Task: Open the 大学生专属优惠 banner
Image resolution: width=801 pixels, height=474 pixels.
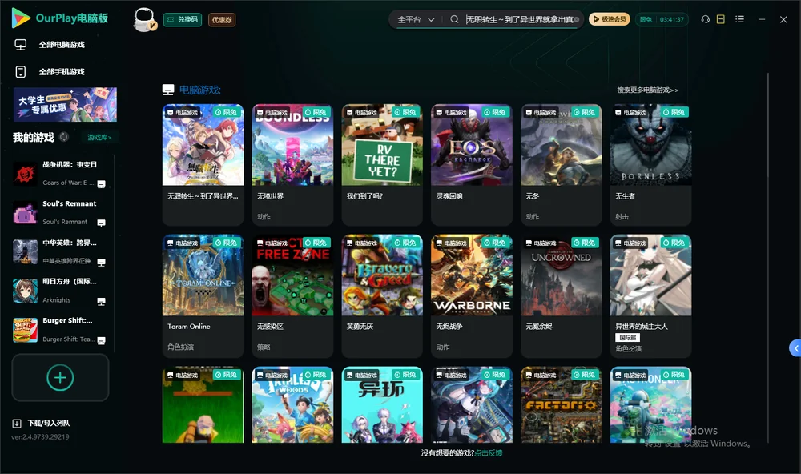Action: (65, 104)
